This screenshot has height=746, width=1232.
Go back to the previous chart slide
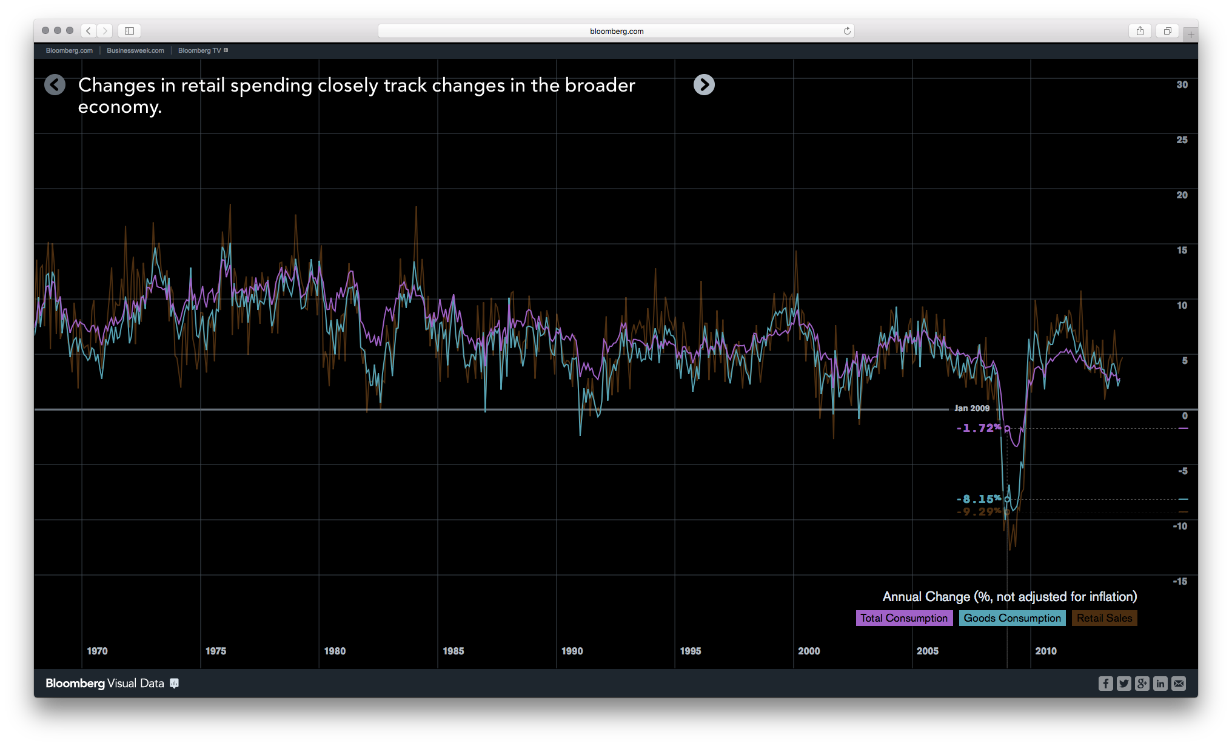pos(55,85)
